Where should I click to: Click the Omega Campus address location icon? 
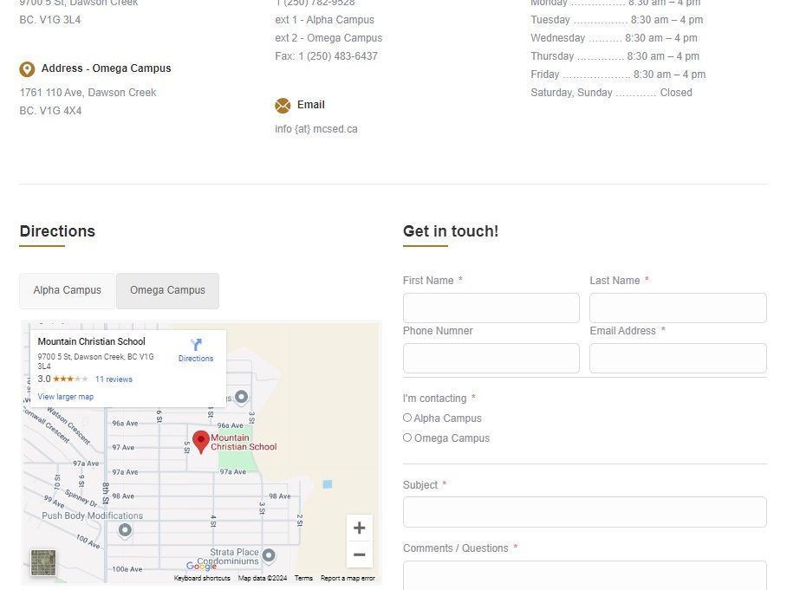(x=27, y=69)
